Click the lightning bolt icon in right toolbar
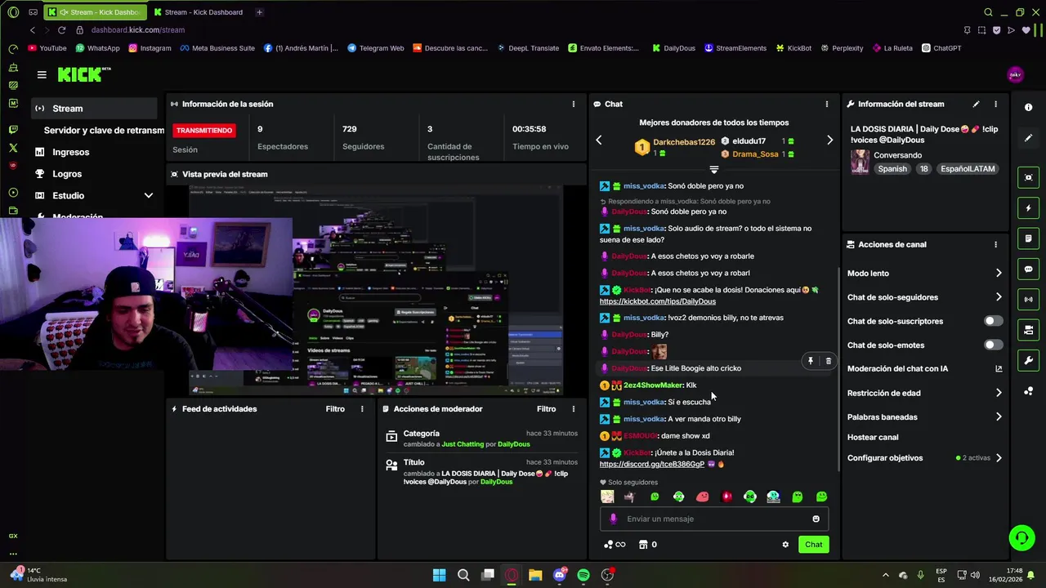 pyautogui.click(x=1028, y=208)
